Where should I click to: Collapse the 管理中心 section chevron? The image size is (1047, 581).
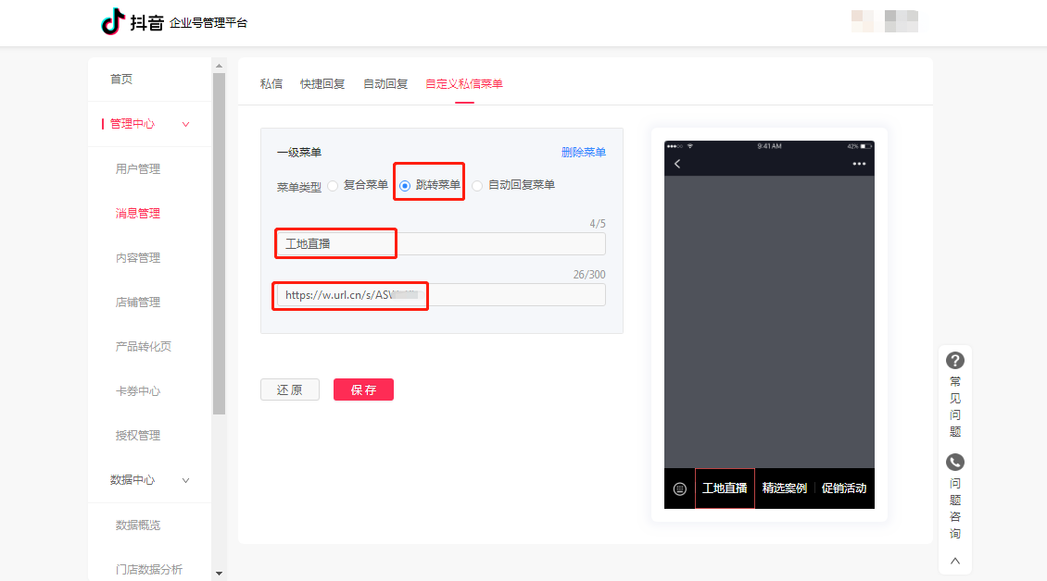click(x=185, y=124)
